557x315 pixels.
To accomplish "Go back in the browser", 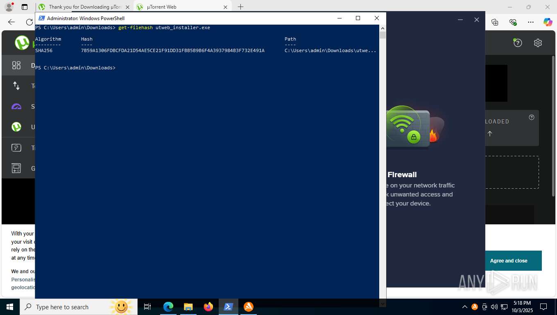I will (x=11, y=22).
